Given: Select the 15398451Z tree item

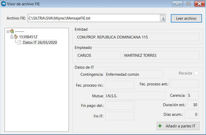Looking at the screenshot, I should point(30,37).
